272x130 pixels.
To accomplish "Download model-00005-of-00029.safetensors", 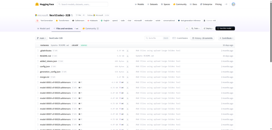I will [x=127, y=103].
